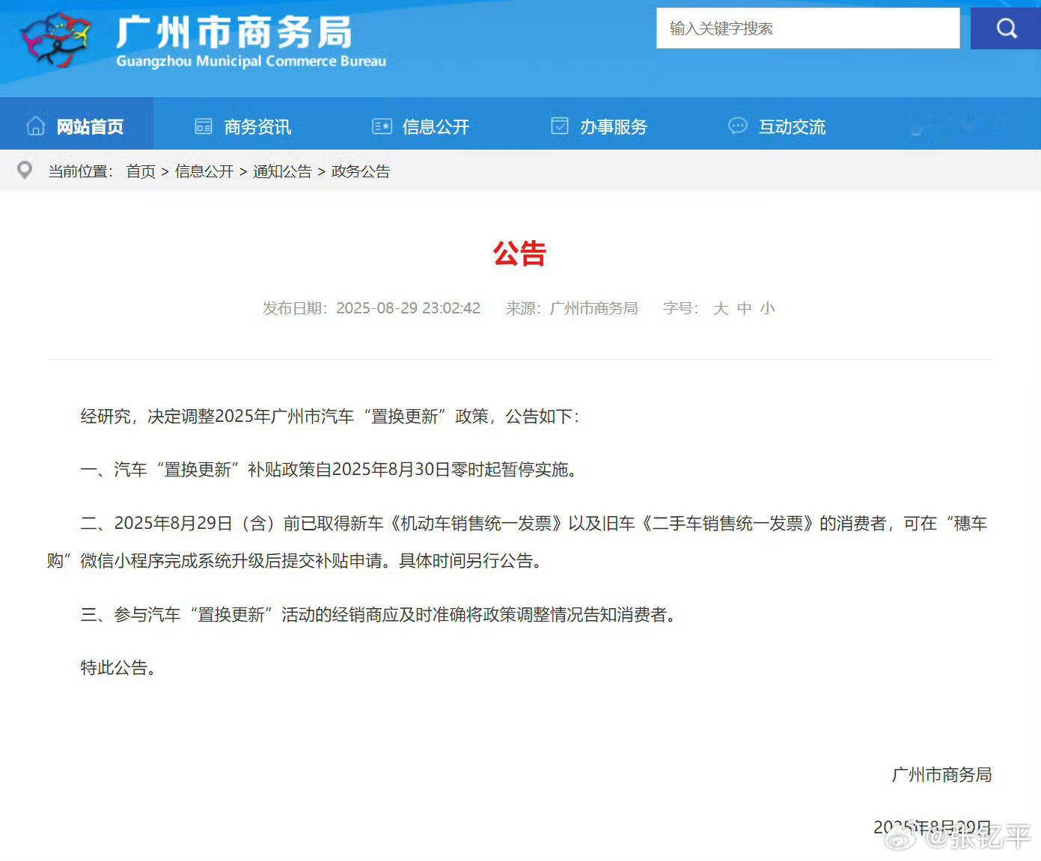Click the Guangzhou Commerce Bureau logo emblem
This screenshot has height=861, width=1041.
pyautogui.click(x=56, y=39)
